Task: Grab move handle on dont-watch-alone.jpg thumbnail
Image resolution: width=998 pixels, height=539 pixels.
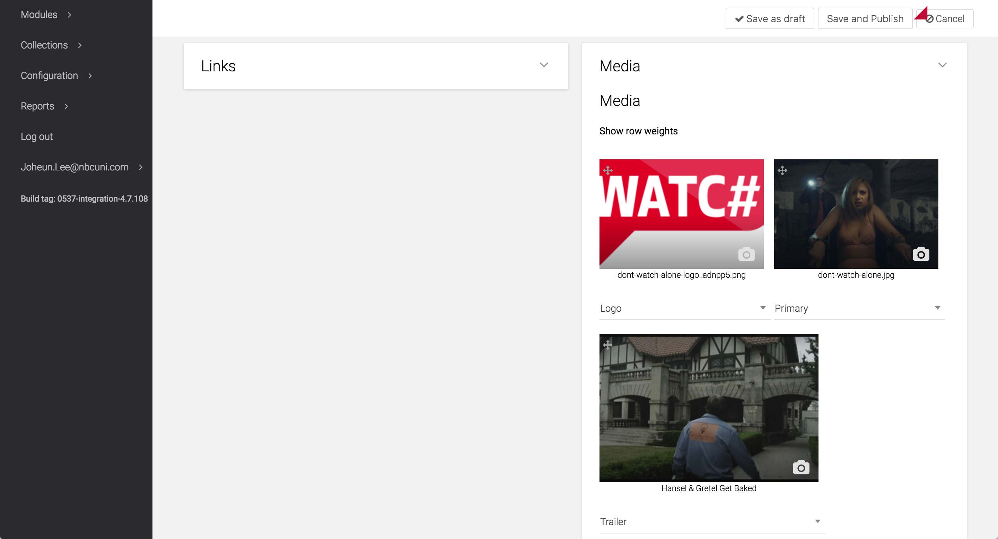Action: click(x=782, y=170)
